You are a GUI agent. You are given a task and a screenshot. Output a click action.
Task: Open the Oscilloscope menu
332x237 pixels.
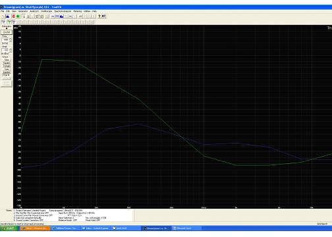(46, 11)
